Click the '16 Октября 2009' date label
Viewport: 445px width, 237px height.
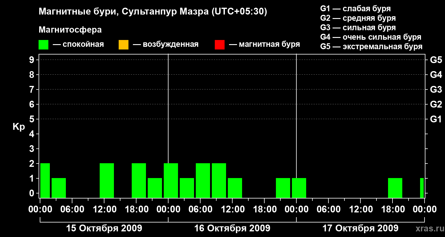(x=232, y=228)
